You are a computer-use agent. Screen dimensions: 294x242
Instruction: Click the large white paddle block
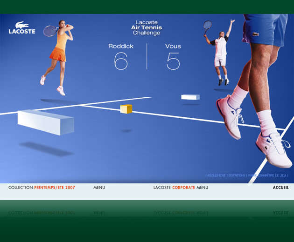46,122
